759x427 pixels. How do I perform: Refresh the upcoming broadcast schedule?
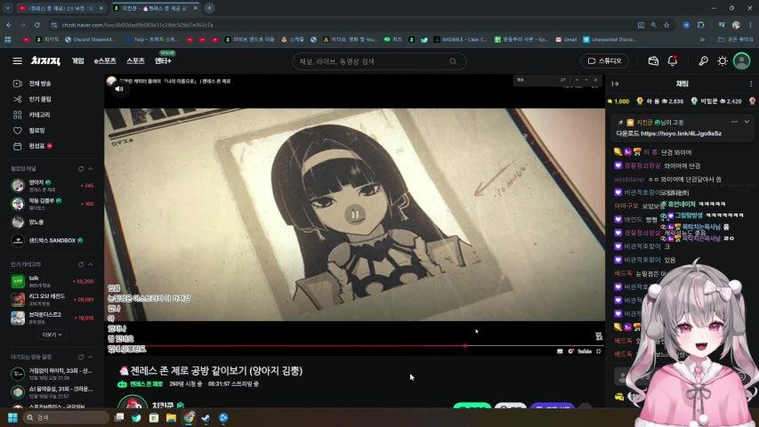pos(81,357)
